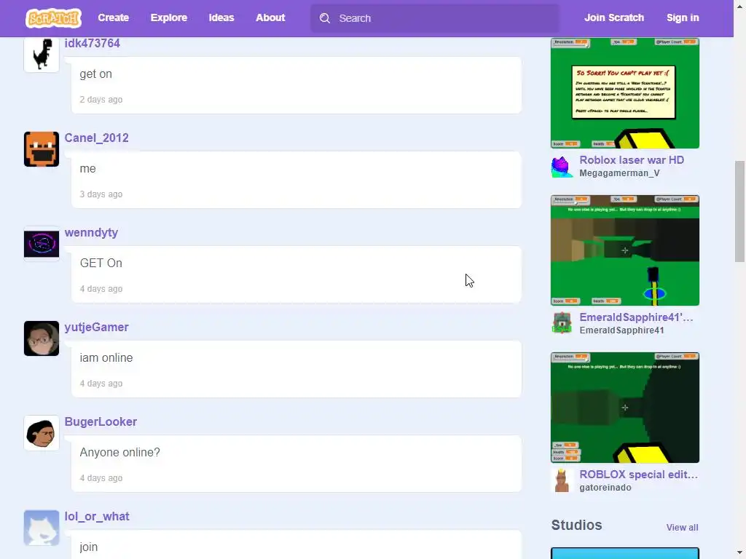Click the 'me' comment text
Viewport: 746px width, 559px height.
pyautogui.click(x=87, y=169)
